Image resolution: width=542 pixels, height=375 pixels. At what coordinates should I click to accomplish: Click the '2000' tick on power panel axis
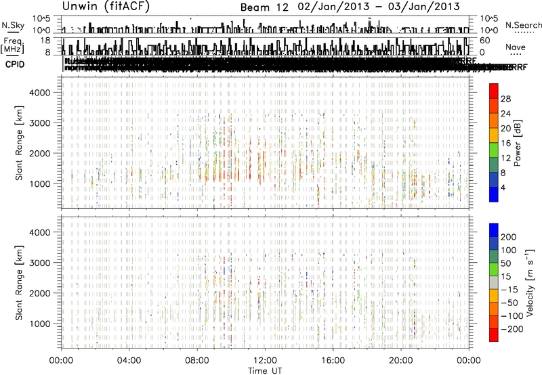coord(40,153)
